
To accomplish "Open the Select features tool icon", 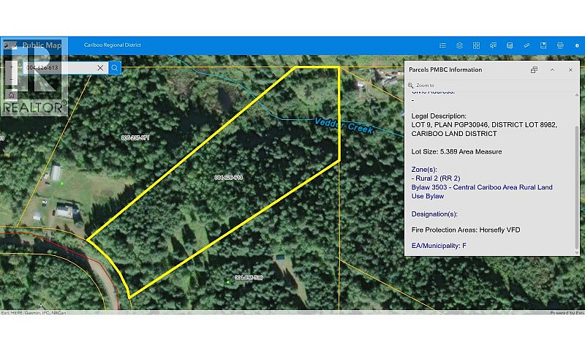I will tap(493, 45).
